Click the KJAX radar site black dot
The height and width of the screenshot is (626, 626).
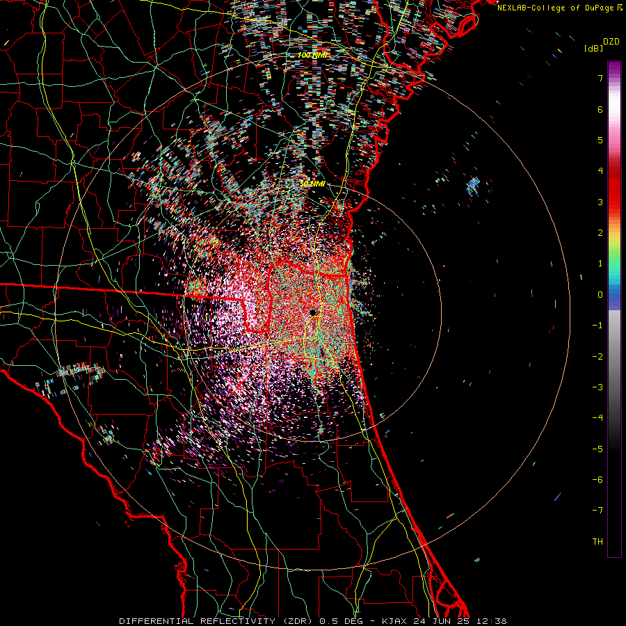click(x=313, y=312)
